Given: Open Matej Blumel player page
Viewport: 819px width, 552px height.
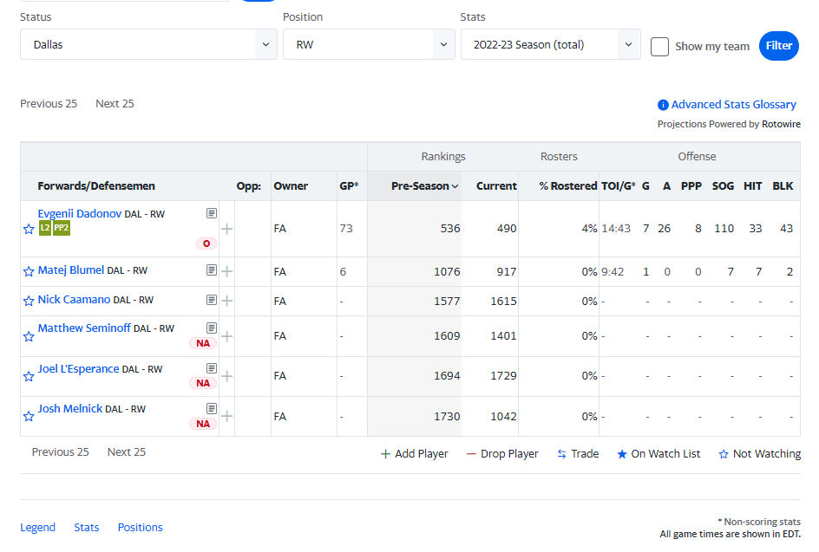Looking at the screenshot, I should coord(71,270).
